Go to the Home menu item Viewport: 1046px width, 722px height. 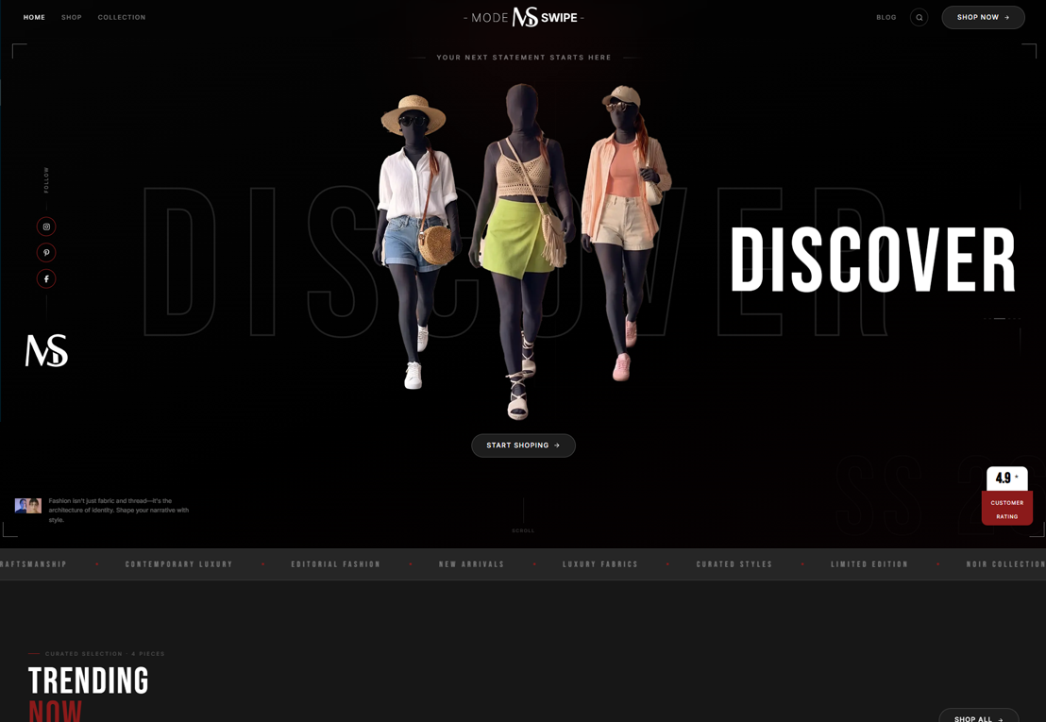click(x=34, y=17)
